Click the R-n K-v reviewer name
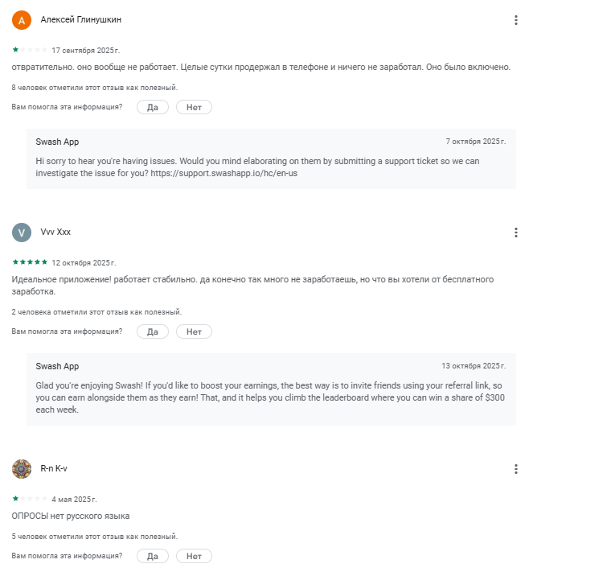The image size is (611, 568). tap(54, 468)
